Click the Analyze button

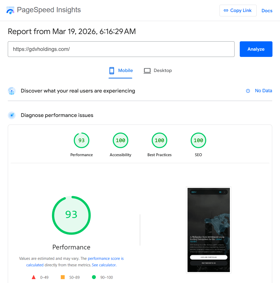click(x=256, y=49)
